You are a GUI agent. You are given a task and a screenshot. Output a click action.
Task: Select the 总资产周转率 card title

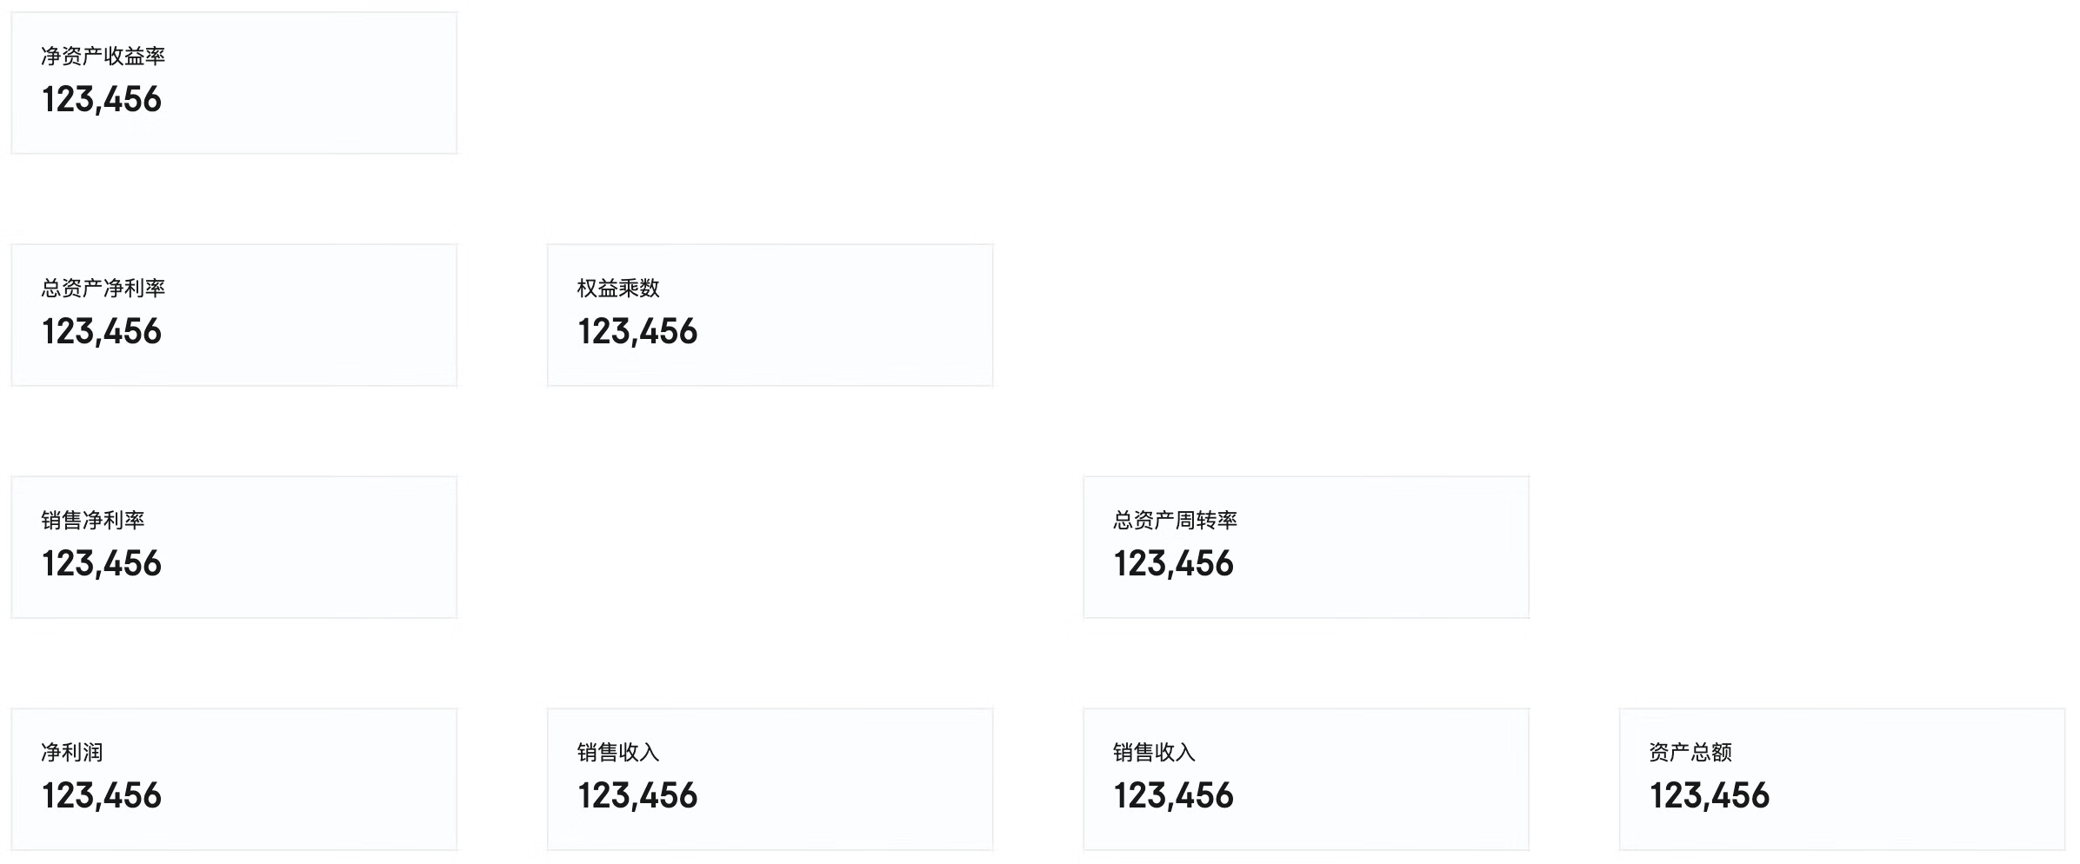(x=1175, y=520)
